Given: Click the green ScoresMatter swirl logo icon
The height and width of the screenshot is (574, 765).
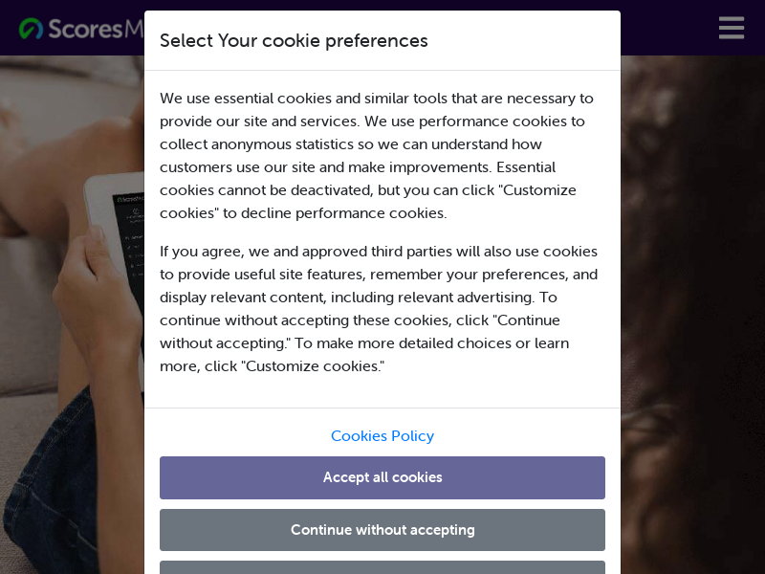Looking at the screenshot, I should click(x=31, y=29).
